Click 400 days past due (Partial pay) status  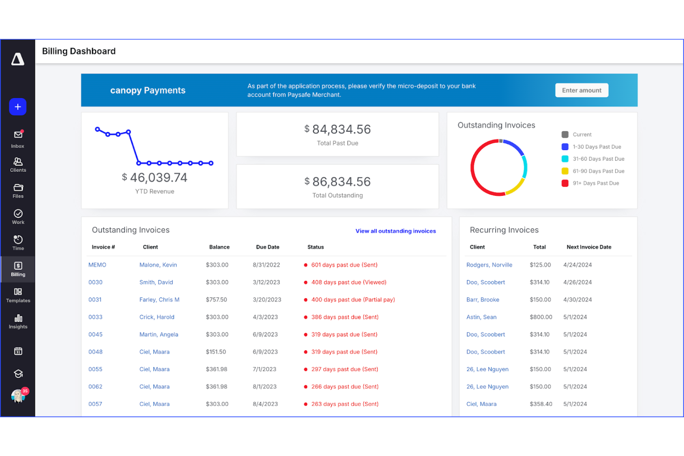(353, 300)
